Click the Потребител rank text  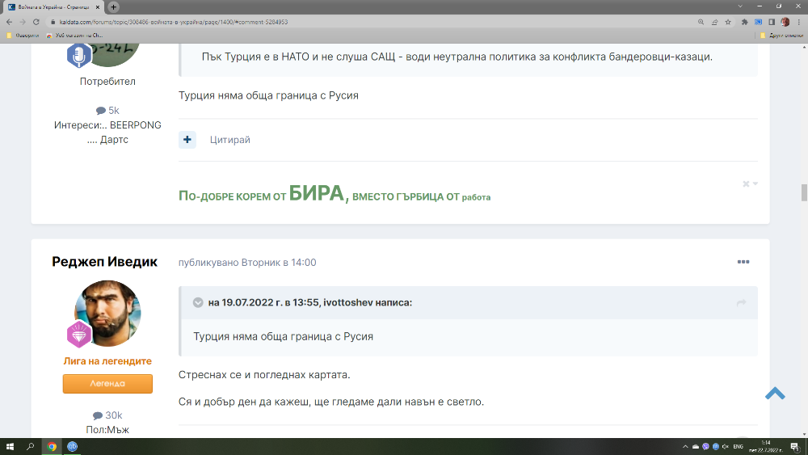107,82
